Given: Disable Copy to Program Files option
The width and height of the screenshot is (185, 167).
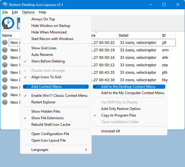Looking at the screenshot, I should pyautogui.click(x=118, y=115).
